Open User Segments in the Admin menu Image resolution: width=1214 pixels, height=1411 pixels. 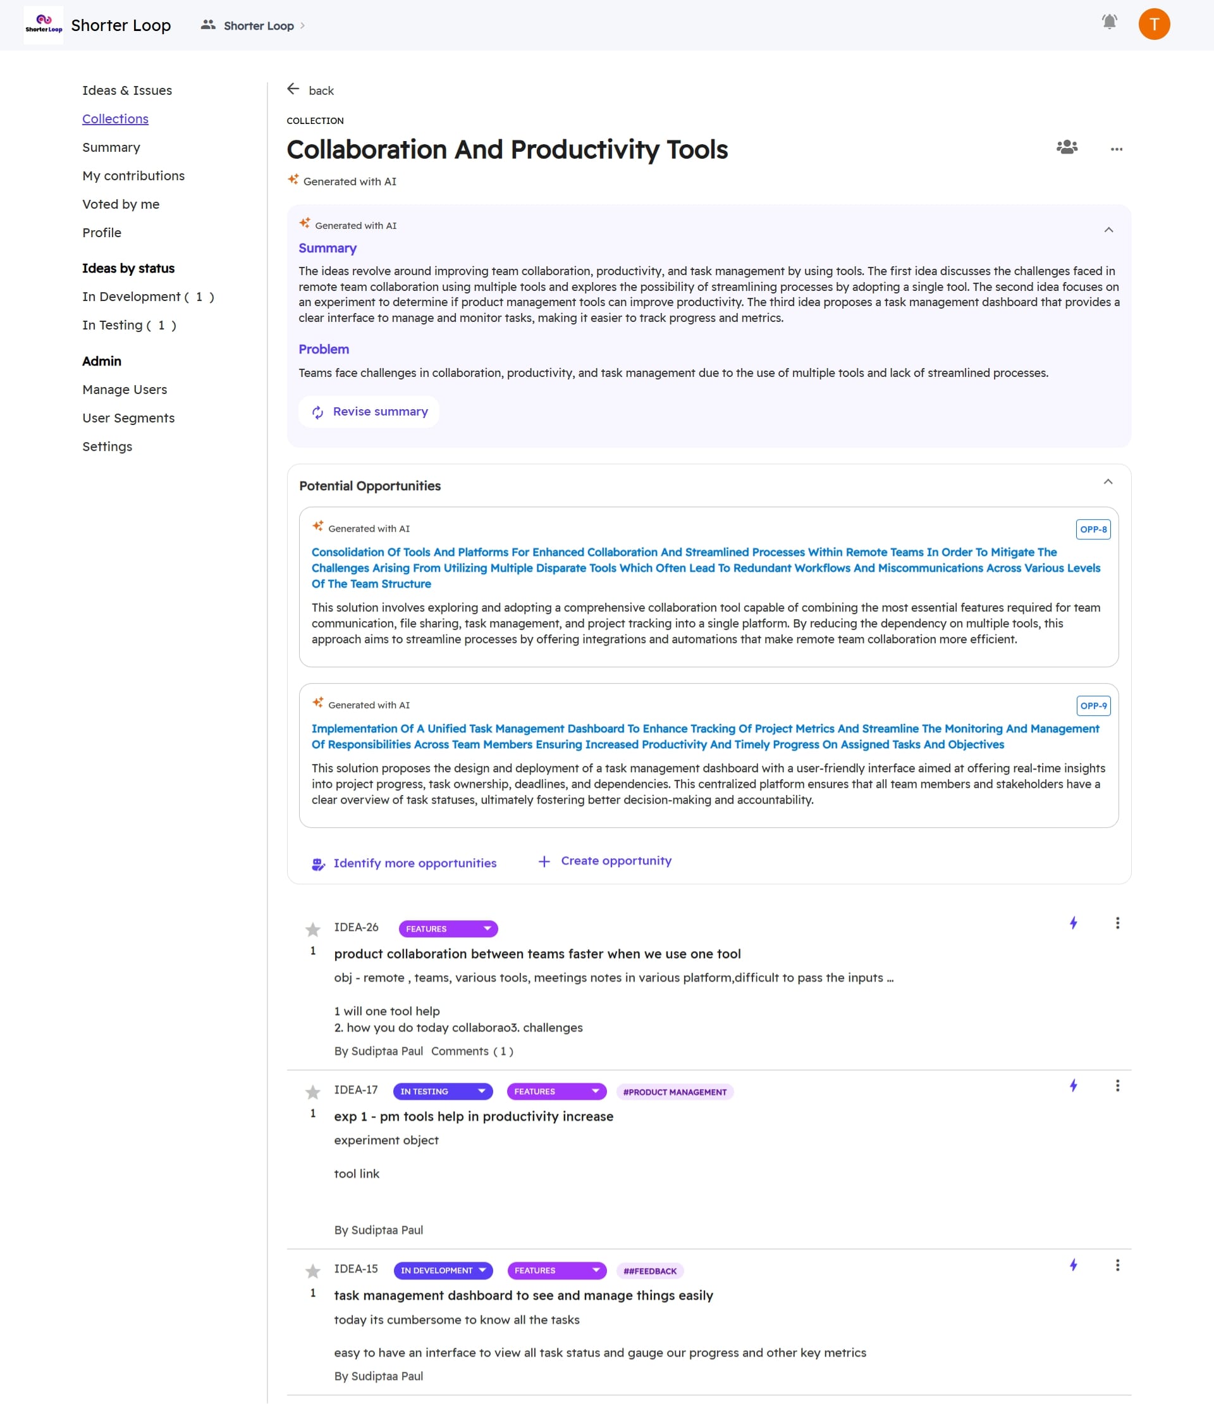[128, 418]
